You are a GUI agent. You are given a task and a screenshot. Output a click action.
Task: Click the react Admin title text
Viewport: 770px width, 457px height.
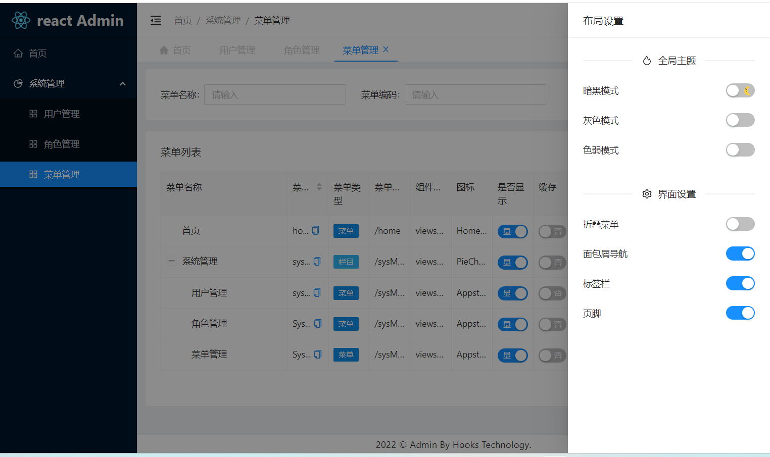pos(80,20)
